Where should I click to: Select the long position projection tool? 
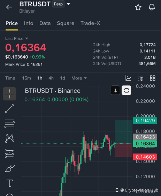tap(9, 153)
